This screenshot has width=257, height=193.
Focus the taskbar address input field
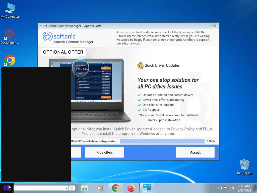39,188
